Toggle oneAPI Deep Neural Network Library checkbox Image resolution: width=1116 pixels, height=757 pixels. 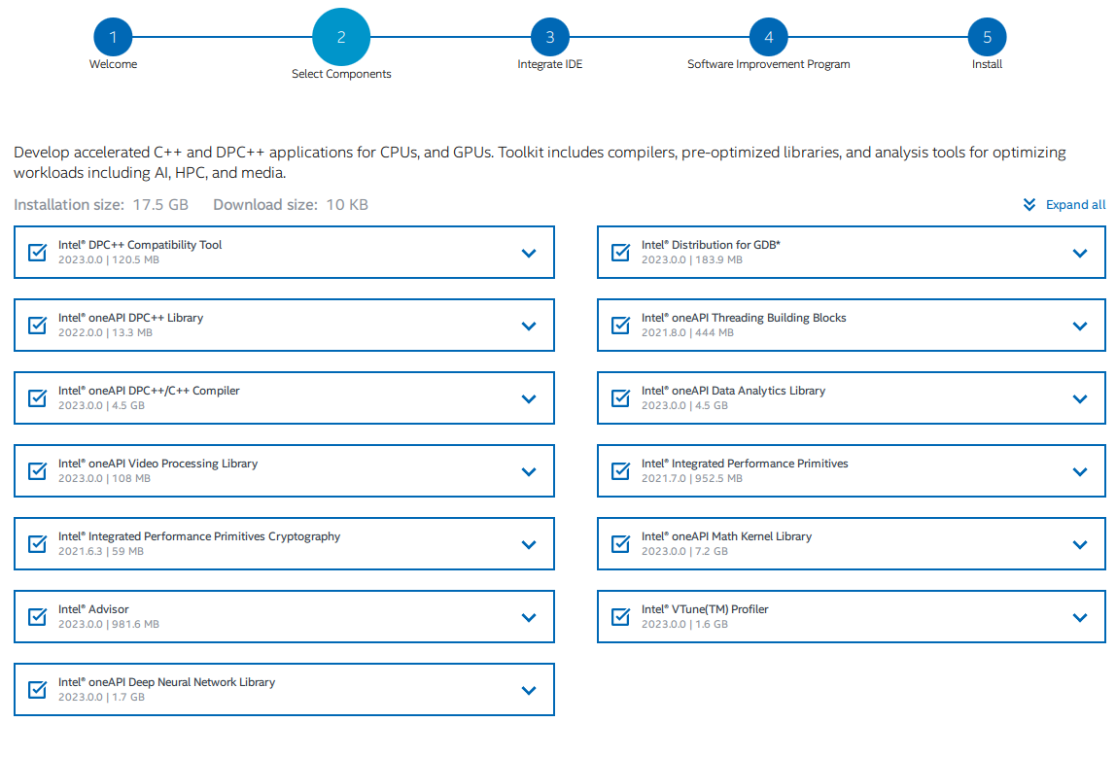point(37,689)
